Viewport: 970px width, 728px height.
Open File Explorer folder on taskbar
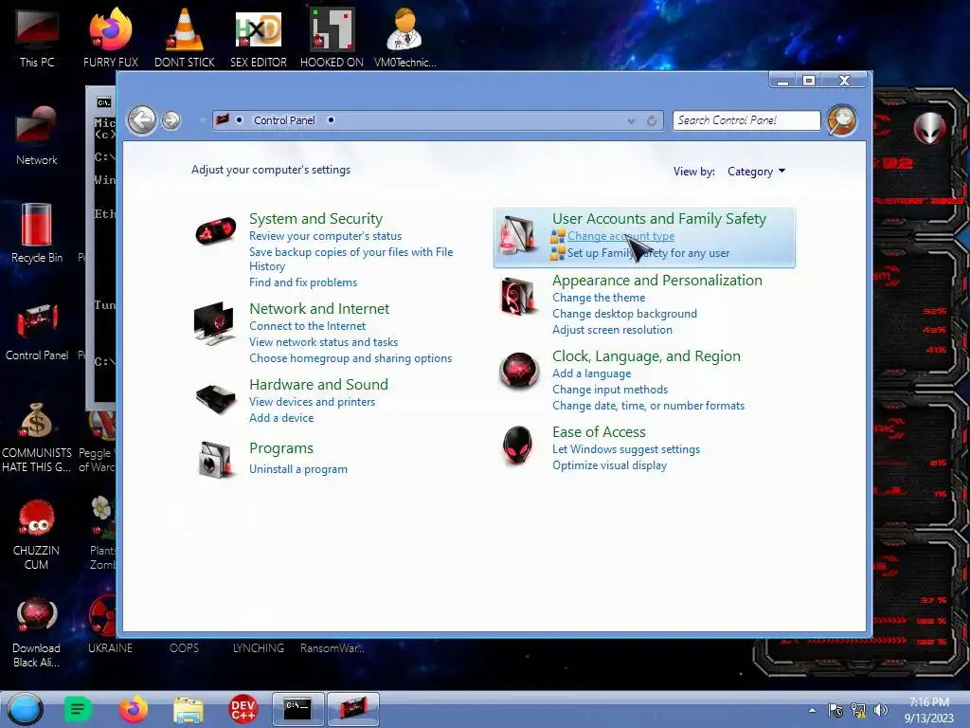point(189,710)
